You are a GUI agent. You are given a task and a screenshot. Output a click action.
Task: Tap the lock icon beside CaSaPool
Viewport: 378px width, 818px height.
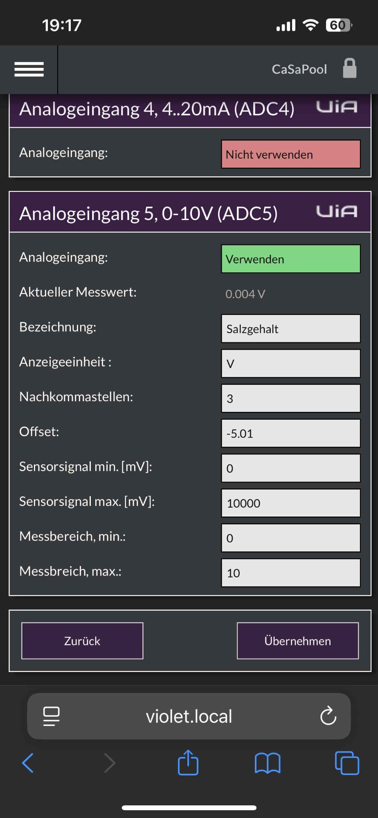tap(350, 68)
